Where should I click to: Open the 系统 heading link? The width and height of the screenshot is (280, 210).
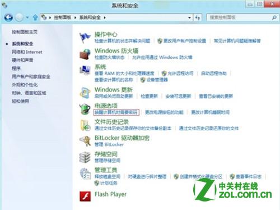tap(100, 67)
